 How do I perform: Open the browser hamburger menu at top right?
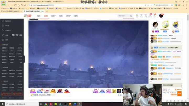tap(187, 5)
